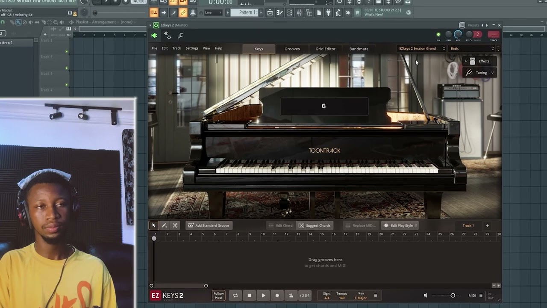Toggle loop playback in EZkeys transport

[x=235, y=296]
